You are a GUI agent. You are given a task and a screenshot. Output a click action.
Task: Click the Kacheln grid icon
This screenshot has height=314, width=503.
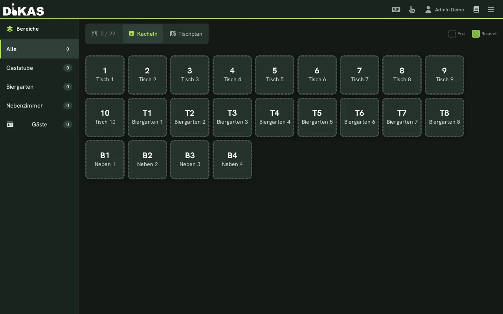click(132, 34)
